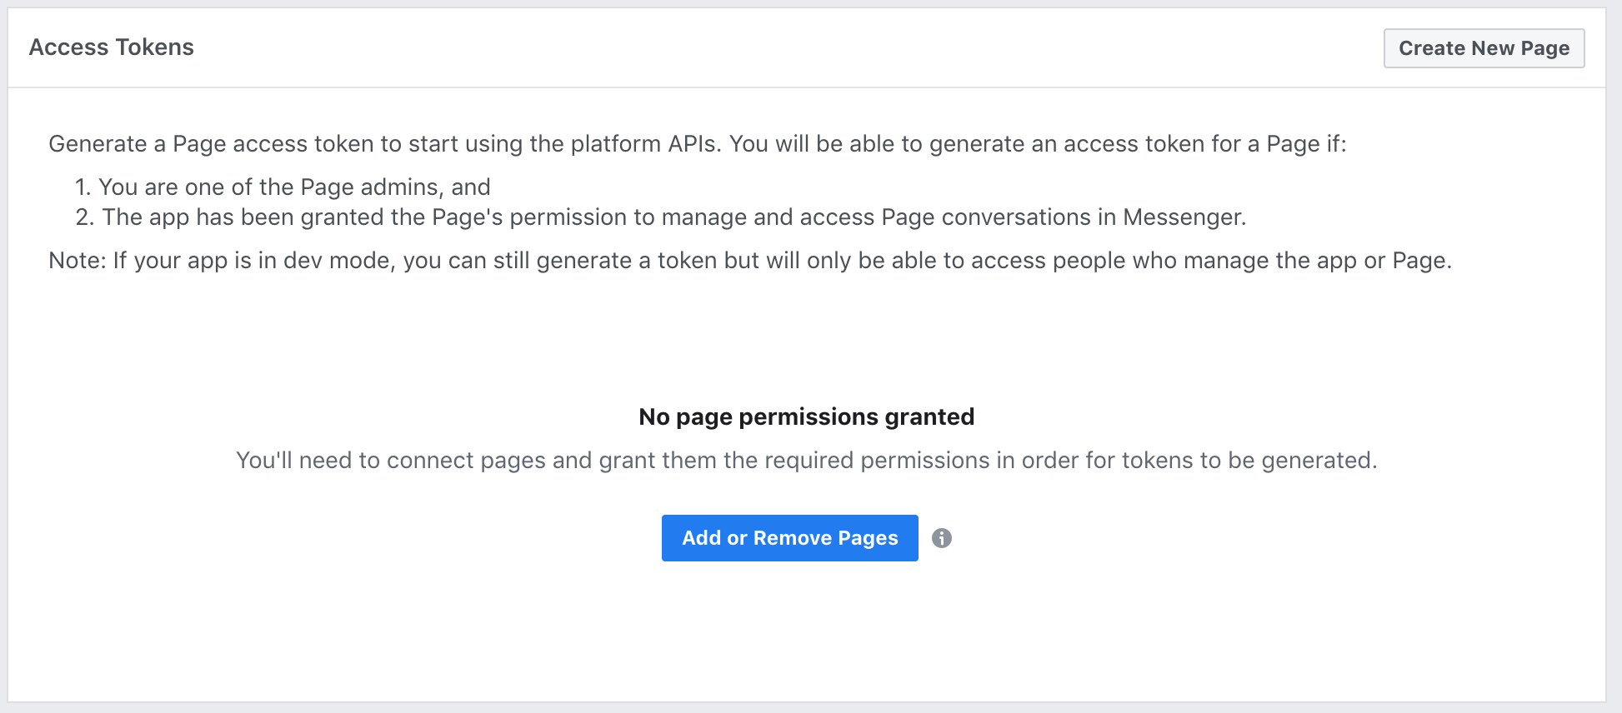
Task: Click the second requirement about Page's permission
Action: point(673,217)
